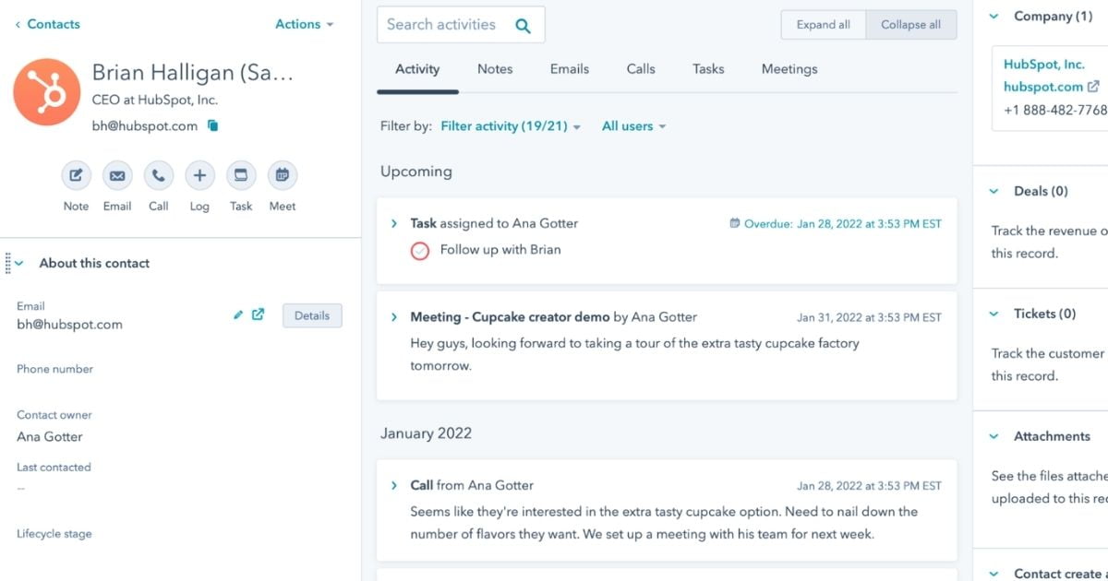Expand the Call from Ana Gotter card
This screenshot has width=1108, height=581.
[x=394, y=485]
